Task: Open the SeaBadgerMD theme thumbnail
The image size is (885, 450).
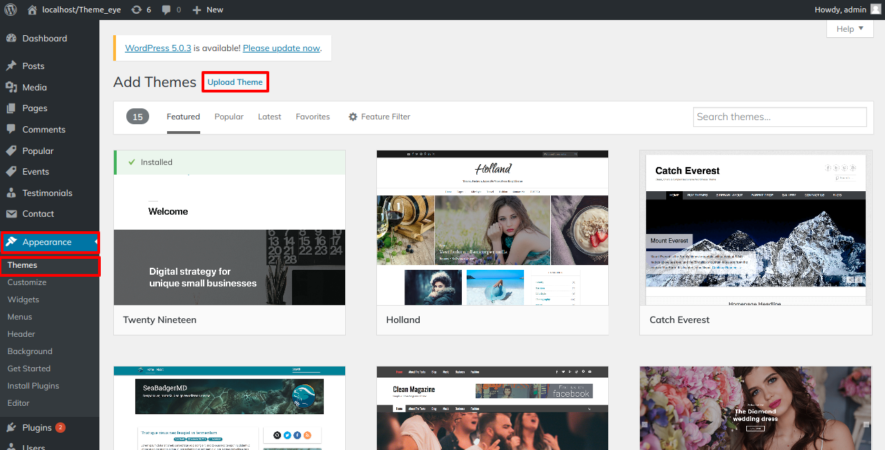Action: (230, 408)
